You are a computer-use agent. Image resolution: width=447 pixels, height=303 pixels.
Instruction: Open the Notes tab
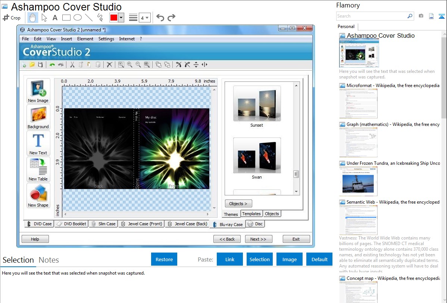coord(49,260)
